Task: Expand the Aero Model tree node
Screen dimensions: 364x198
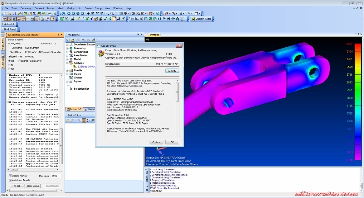Action: tap(67, 56)
